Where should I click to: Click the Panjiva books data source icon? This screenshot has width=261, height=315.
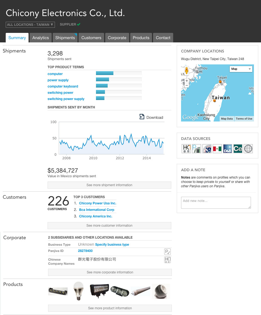click(196, 149)
